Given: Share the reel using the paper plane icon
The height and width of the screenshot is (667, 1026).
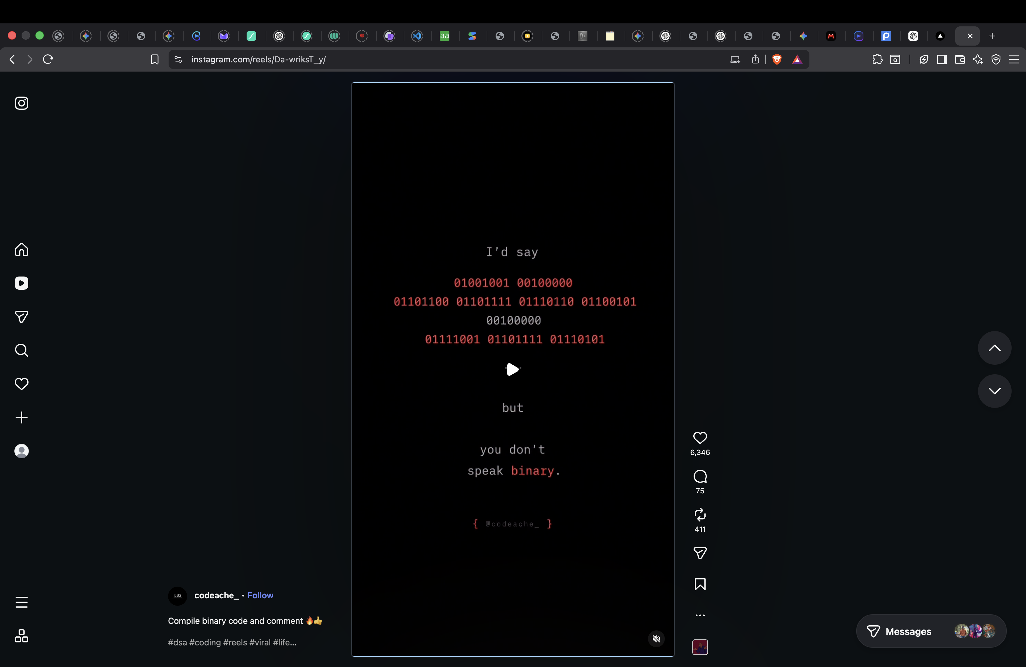Looking at the screenshot, I should [x=700, y=553].
